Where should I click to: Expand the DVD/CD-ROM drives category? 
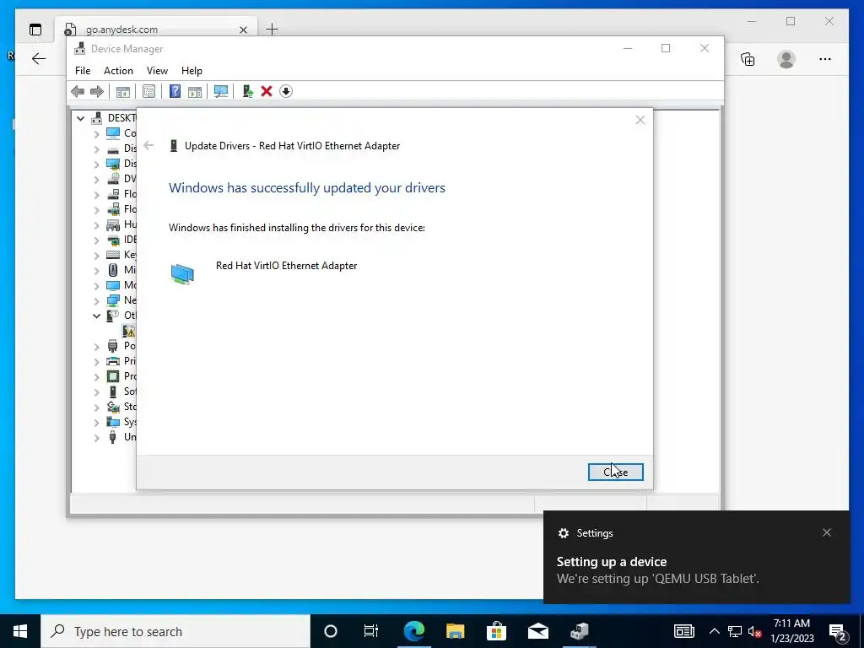96,179
